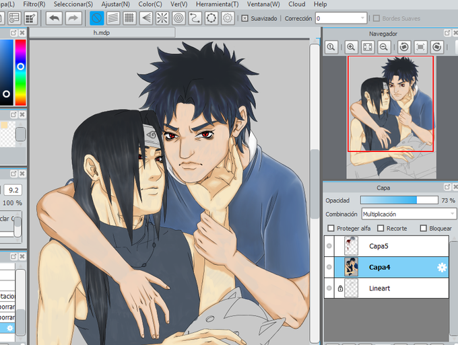This screenshot has width=458, height=345.
Task: Click the list view toolbar icon
Action: tap(14, 18)
